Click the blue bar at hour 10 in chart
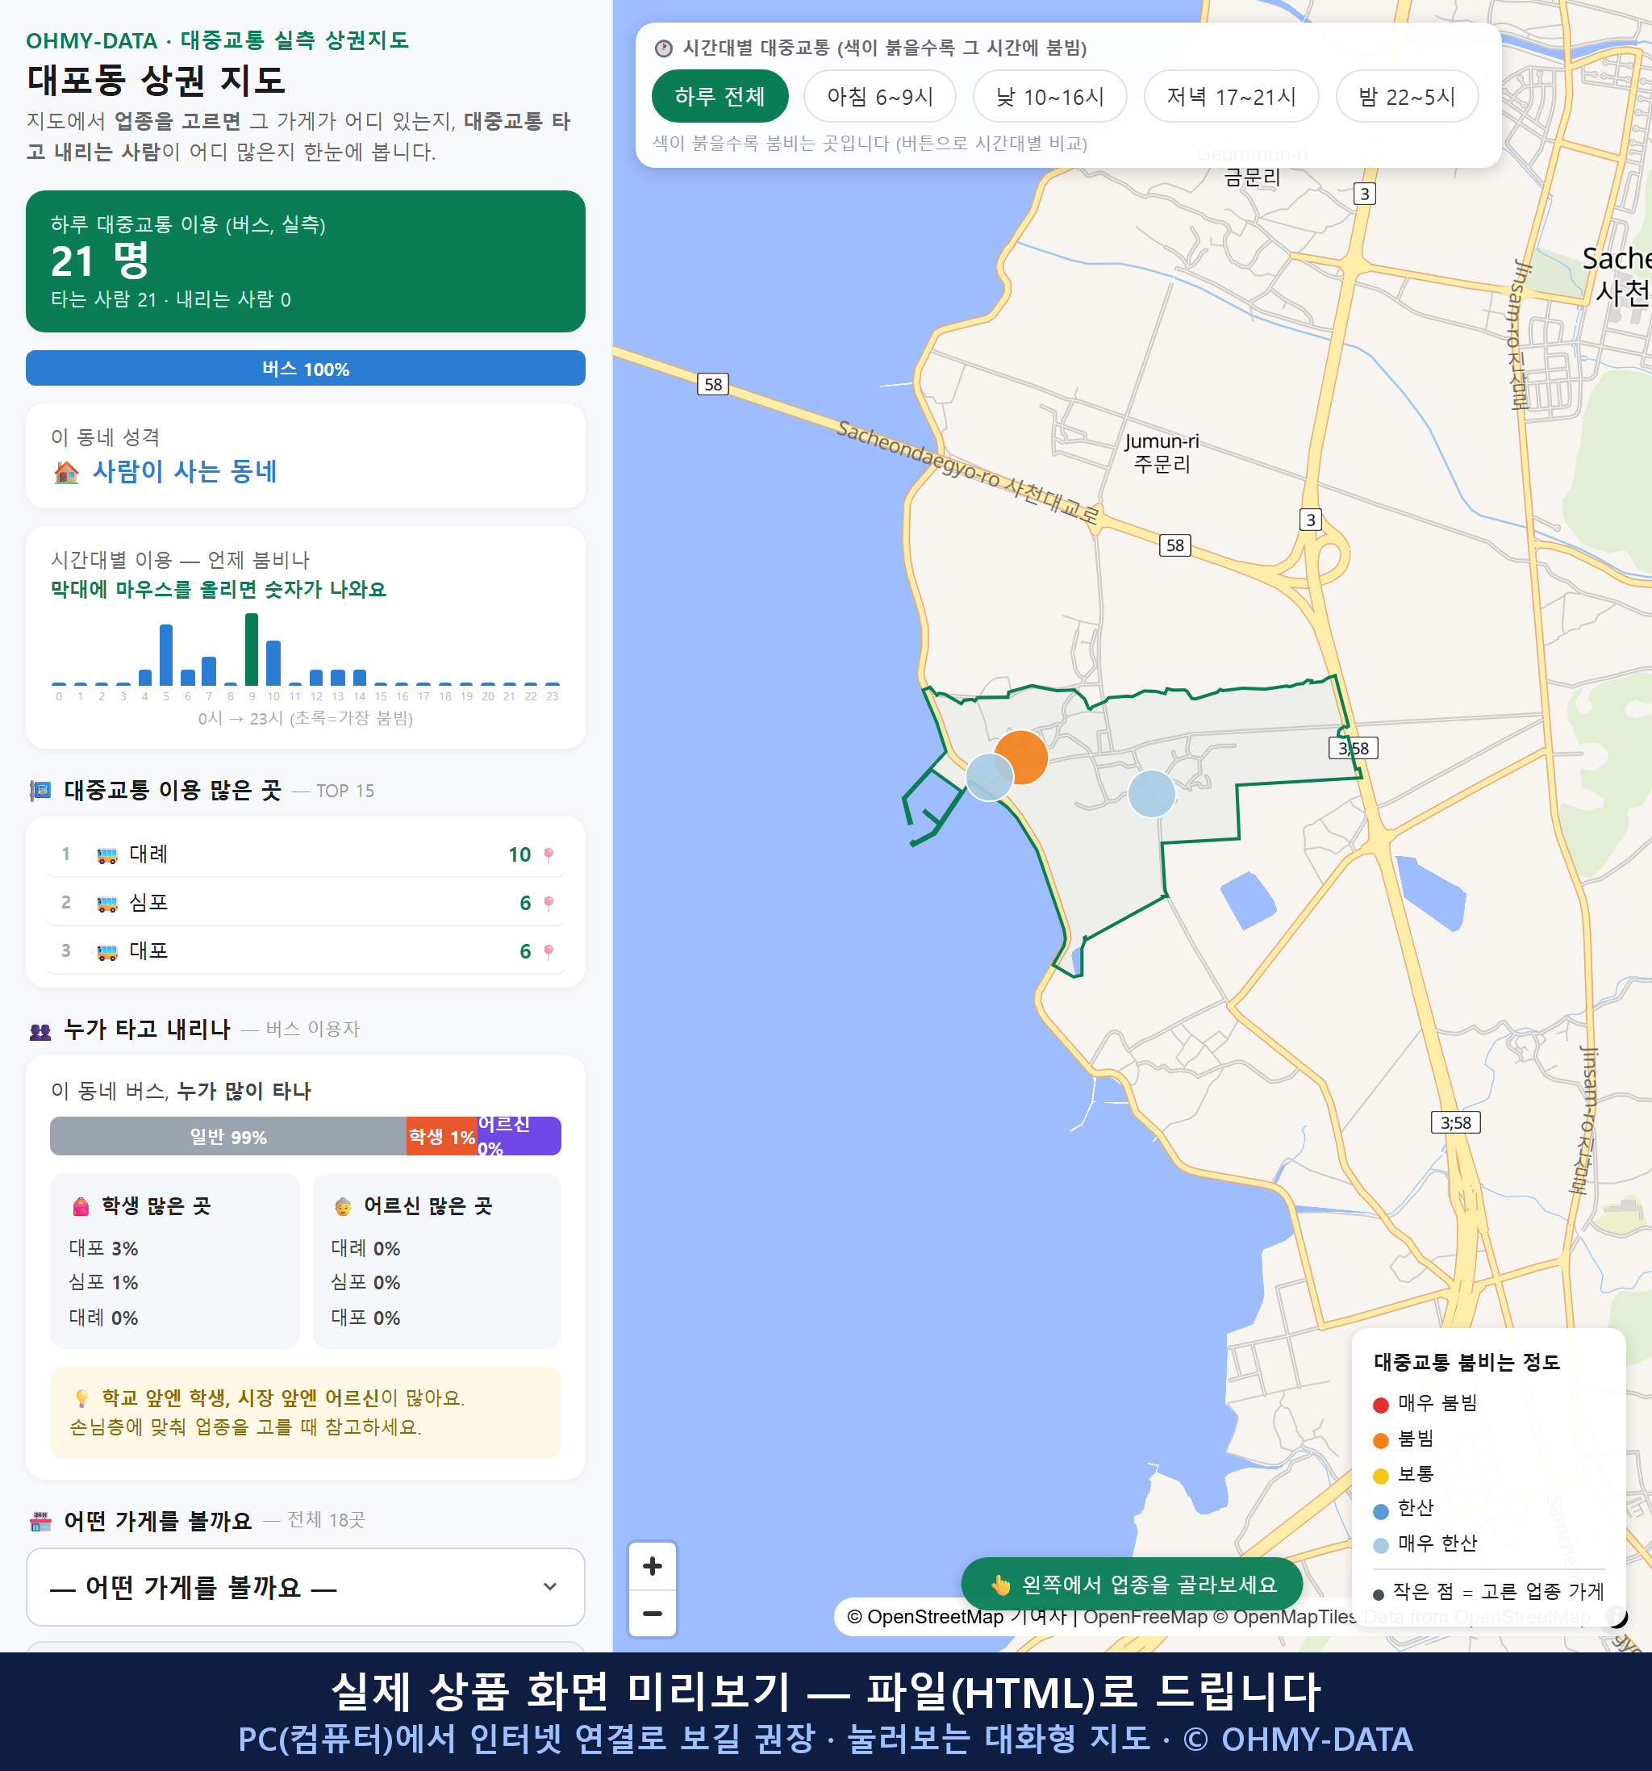 coord(273,662)
